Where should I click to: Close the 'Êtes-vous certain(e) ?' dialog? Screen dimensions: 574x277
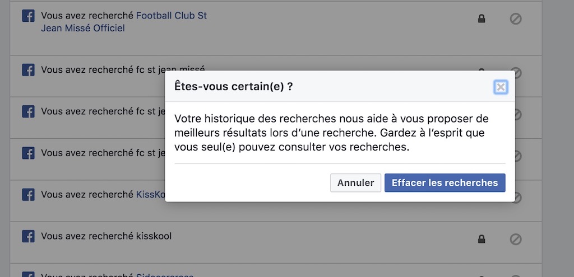point(501,87)
